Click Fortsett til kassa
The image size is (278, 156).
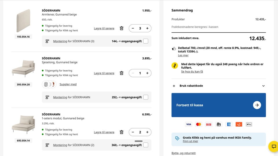218,105
